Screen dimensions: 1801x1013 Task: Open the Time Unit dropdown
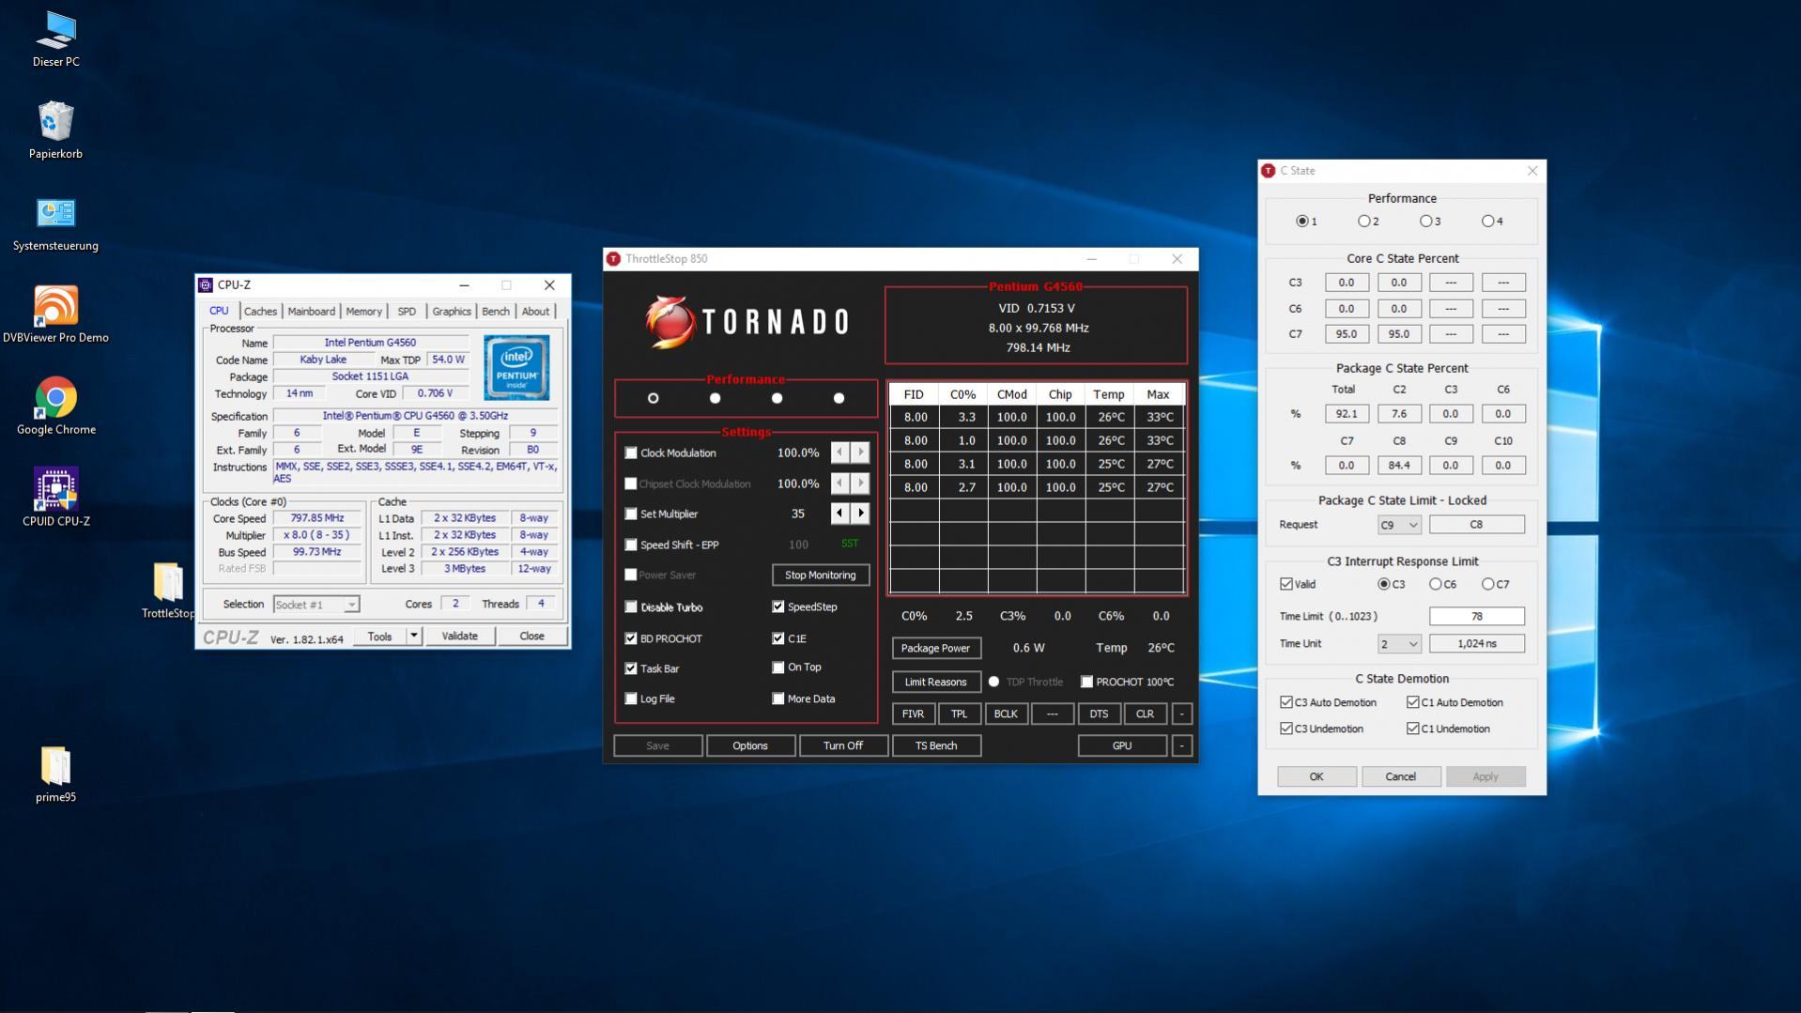point(1399,644)
